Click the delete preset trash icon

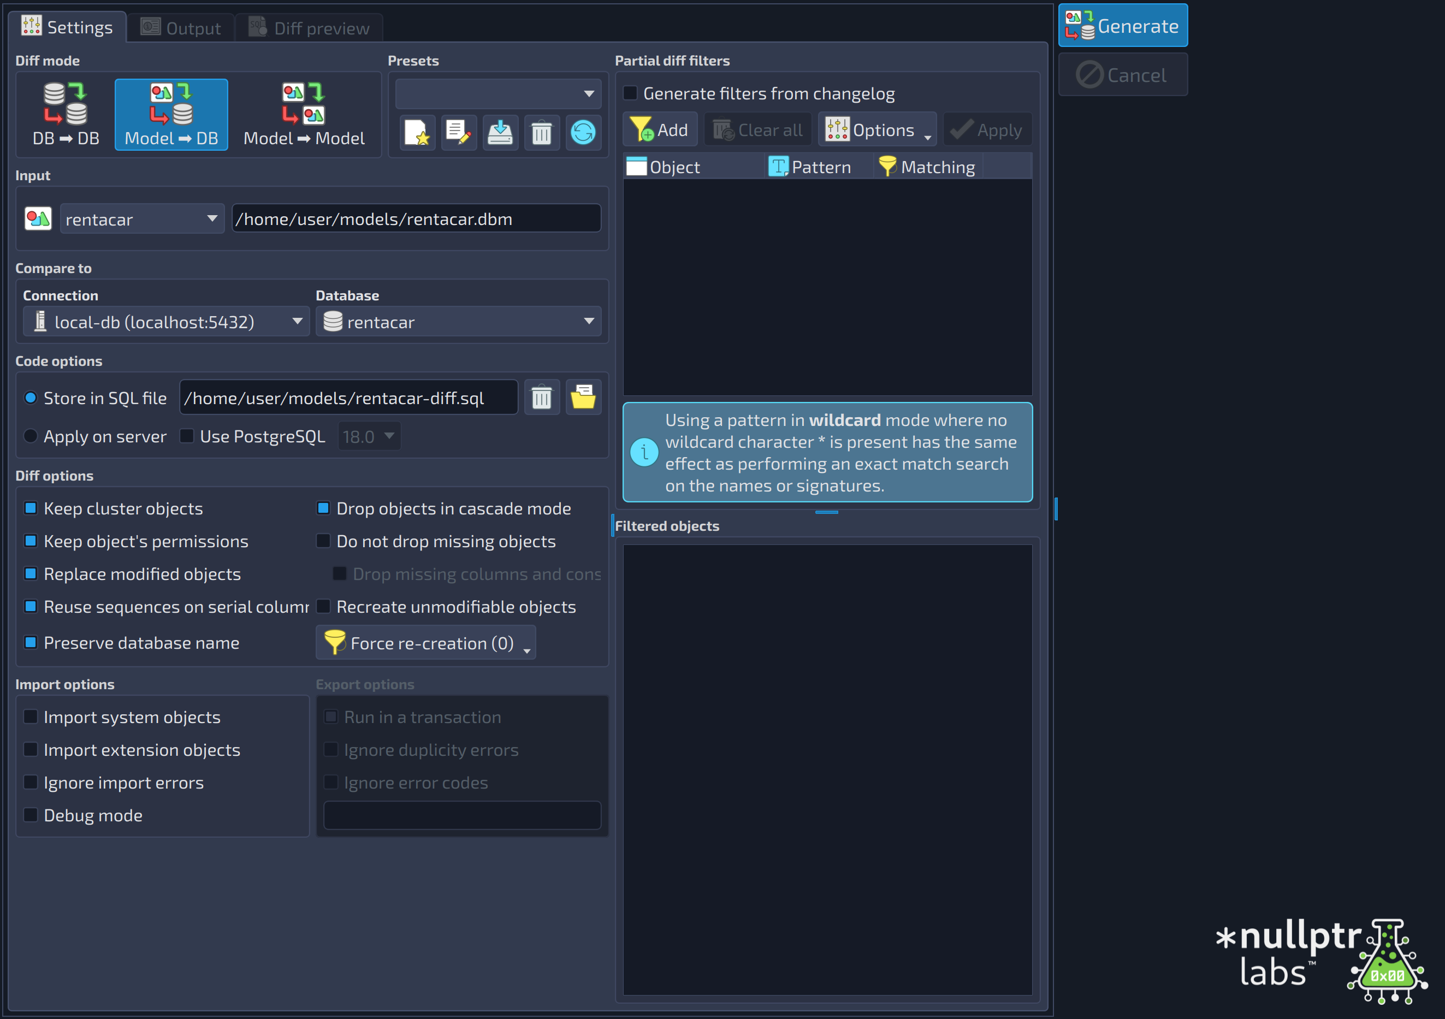[542, 133]
